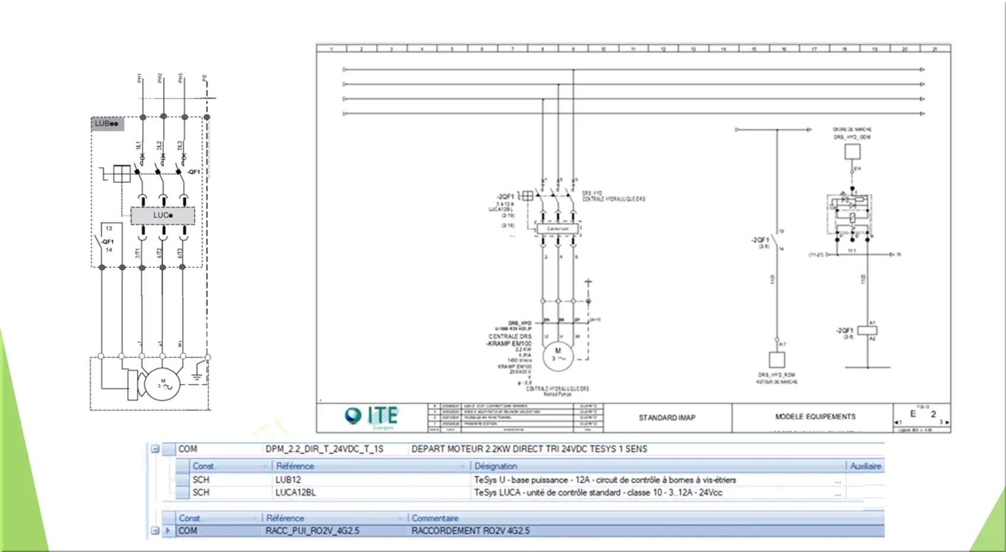This screenshot has height=552, width=1006.
Task: Click the 'STANDARD IMAP' title block field
Action: click(x=667, y=418)
